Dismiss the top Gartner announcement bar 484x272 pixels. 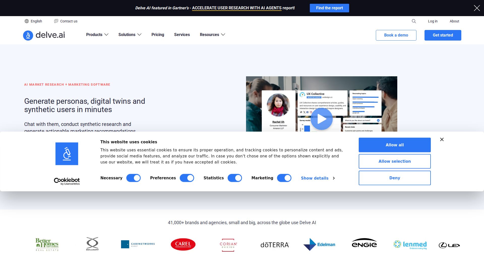click(x=477, y=8)
